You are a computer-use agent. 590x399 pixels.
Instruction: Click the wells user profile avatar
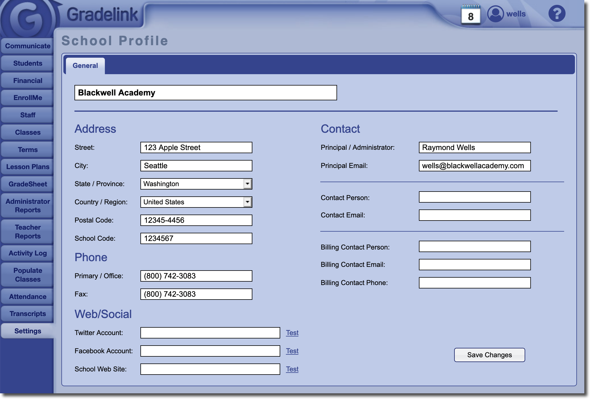pos(495,14)
